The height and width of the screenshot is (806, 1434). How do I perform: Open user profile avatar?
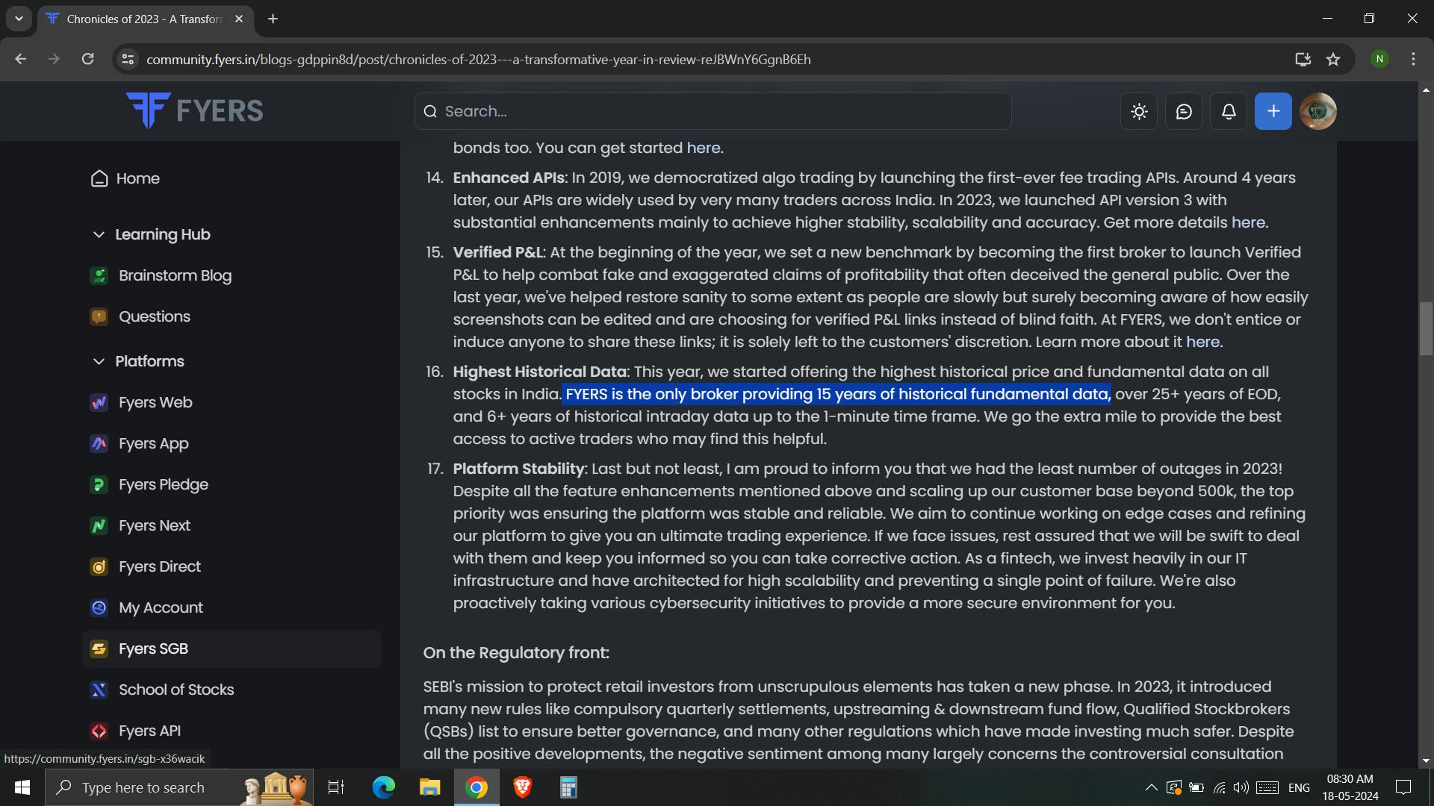[x=1317, y=111]
